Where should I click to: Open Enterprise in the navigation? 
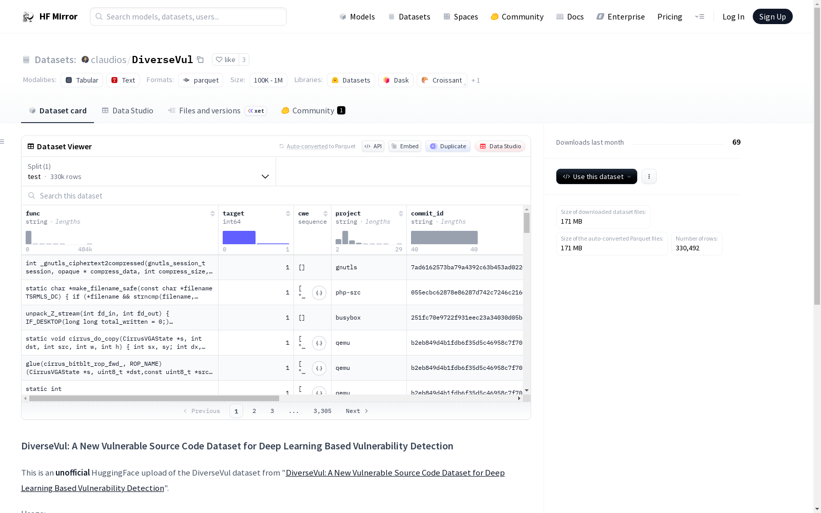click(621, 17)
